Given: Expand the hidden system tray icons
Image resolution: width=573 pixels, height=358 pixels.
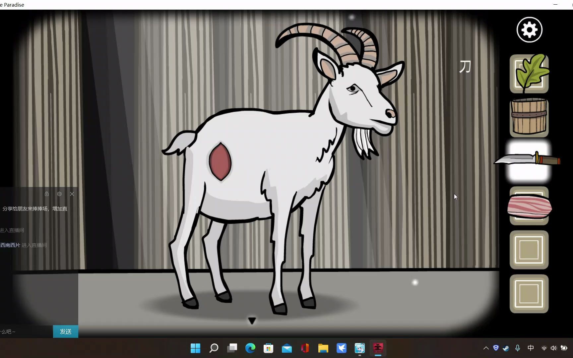Looking at the screenshot, I should (x=486, y=348).
